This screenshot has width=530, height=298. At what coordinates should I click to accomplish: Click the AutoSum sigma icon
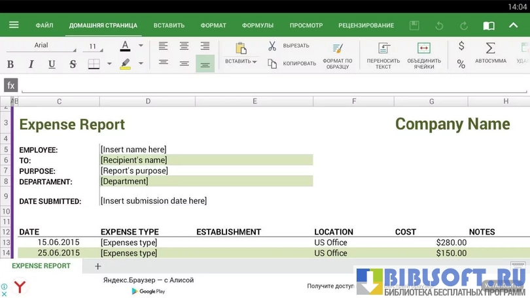coord(490,48)
